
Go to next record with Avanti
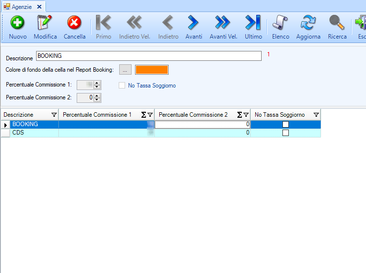(x=193, y=23)
